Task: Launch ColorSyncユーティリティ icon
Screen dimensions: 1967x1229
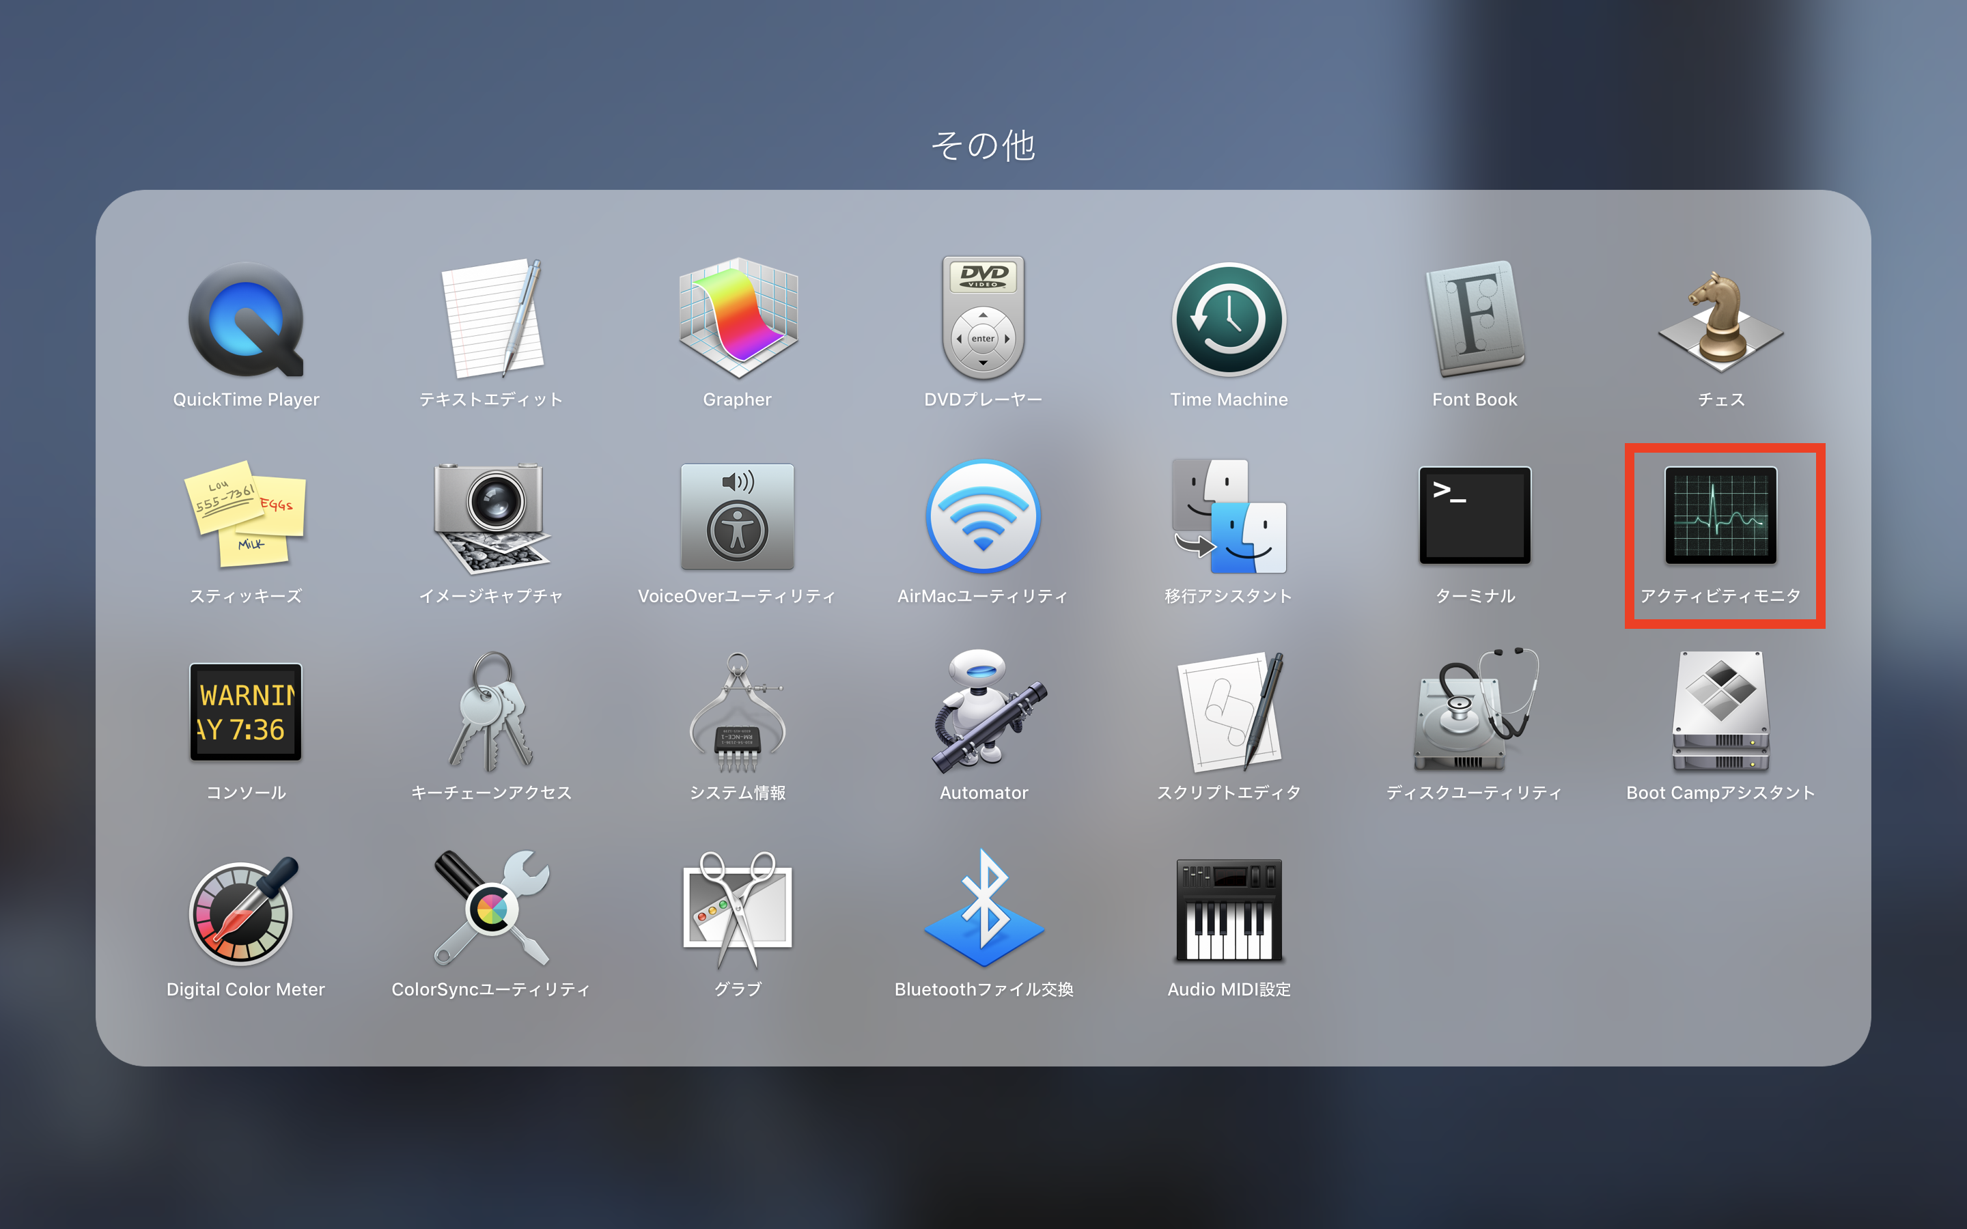Action: coord(492,909)
